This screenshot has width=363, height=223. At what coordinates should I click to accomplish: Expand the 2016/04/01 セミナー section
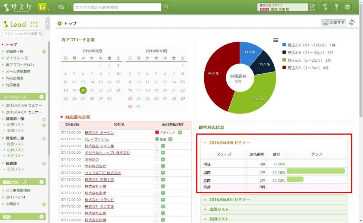pos(229,200)
